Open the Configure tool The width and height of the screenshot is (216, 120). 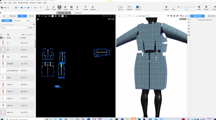(92, 8)
